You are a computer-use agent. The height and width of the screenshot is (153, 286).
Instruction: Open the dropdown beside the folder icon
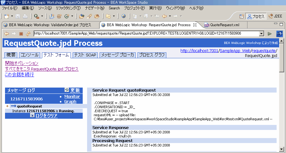click(x=114, y=16)
